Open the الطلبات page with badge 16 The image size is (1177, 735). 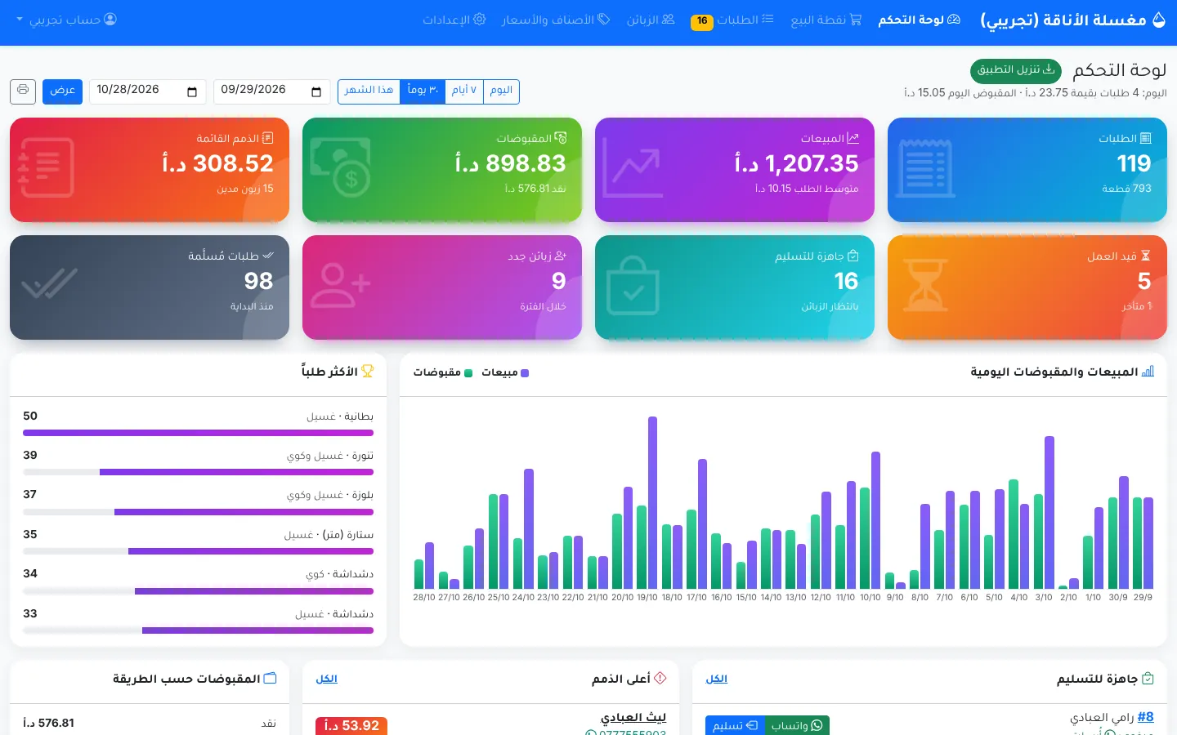coord(732,20)
